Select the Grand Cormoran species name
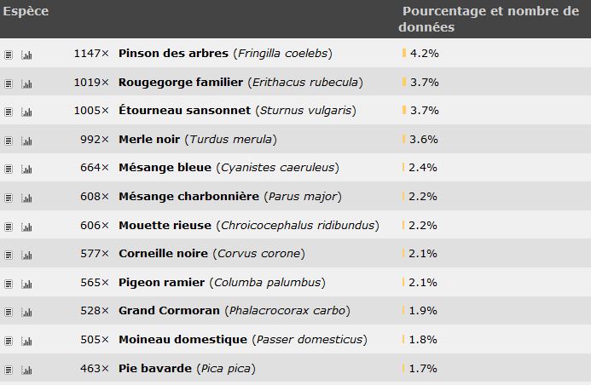 (x=169, y=311)
